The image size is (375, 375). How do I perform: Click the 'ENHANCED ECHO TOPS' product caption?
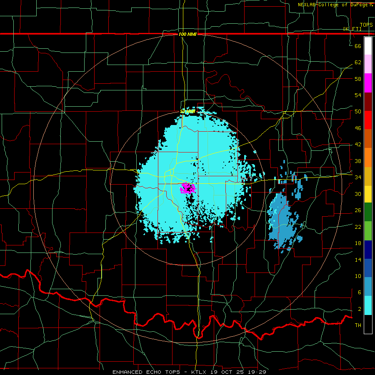(x=146, y=372)
